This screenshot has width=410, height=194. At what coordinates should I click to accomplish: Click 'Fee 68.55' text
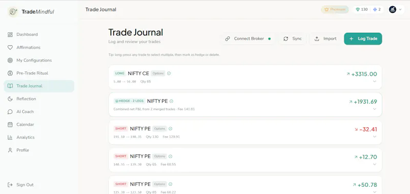coord(168,164)
